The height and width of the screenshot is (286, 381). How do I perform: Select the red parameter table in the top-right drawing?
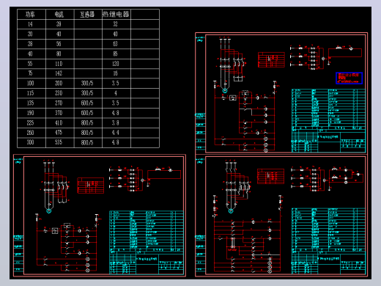coord(271,59)
